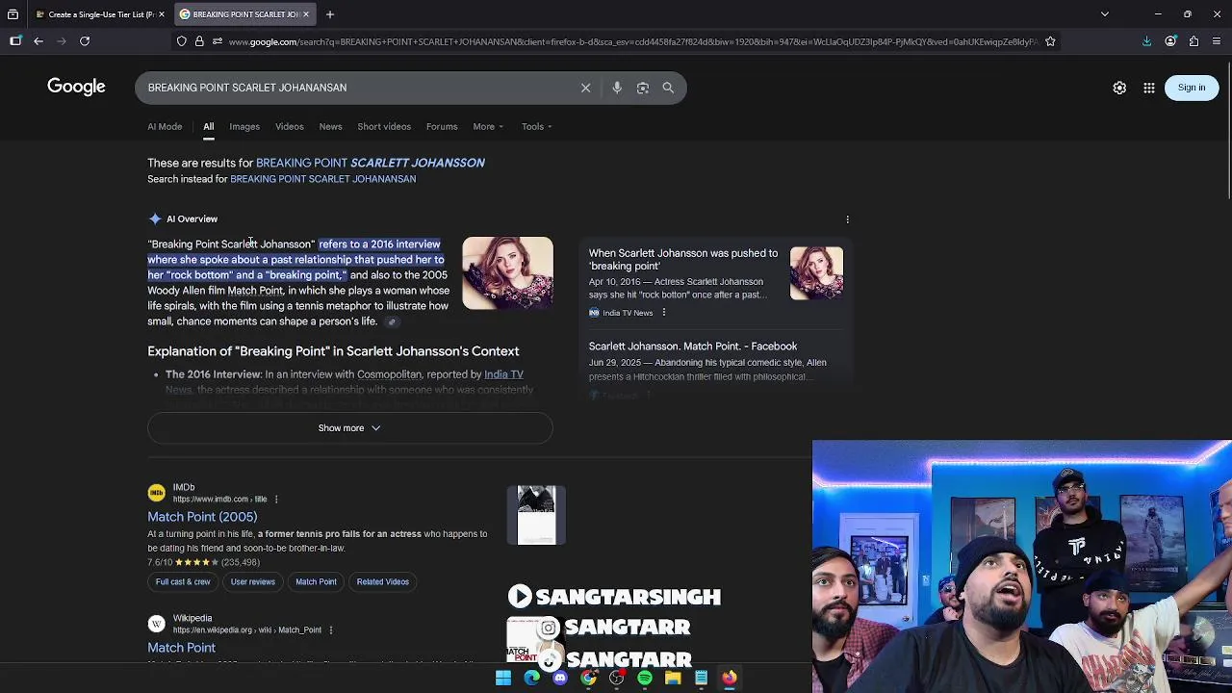The image size is (1232, 693).
Task: Open thumbnail beside India TV article
Action: pos(816,273)
